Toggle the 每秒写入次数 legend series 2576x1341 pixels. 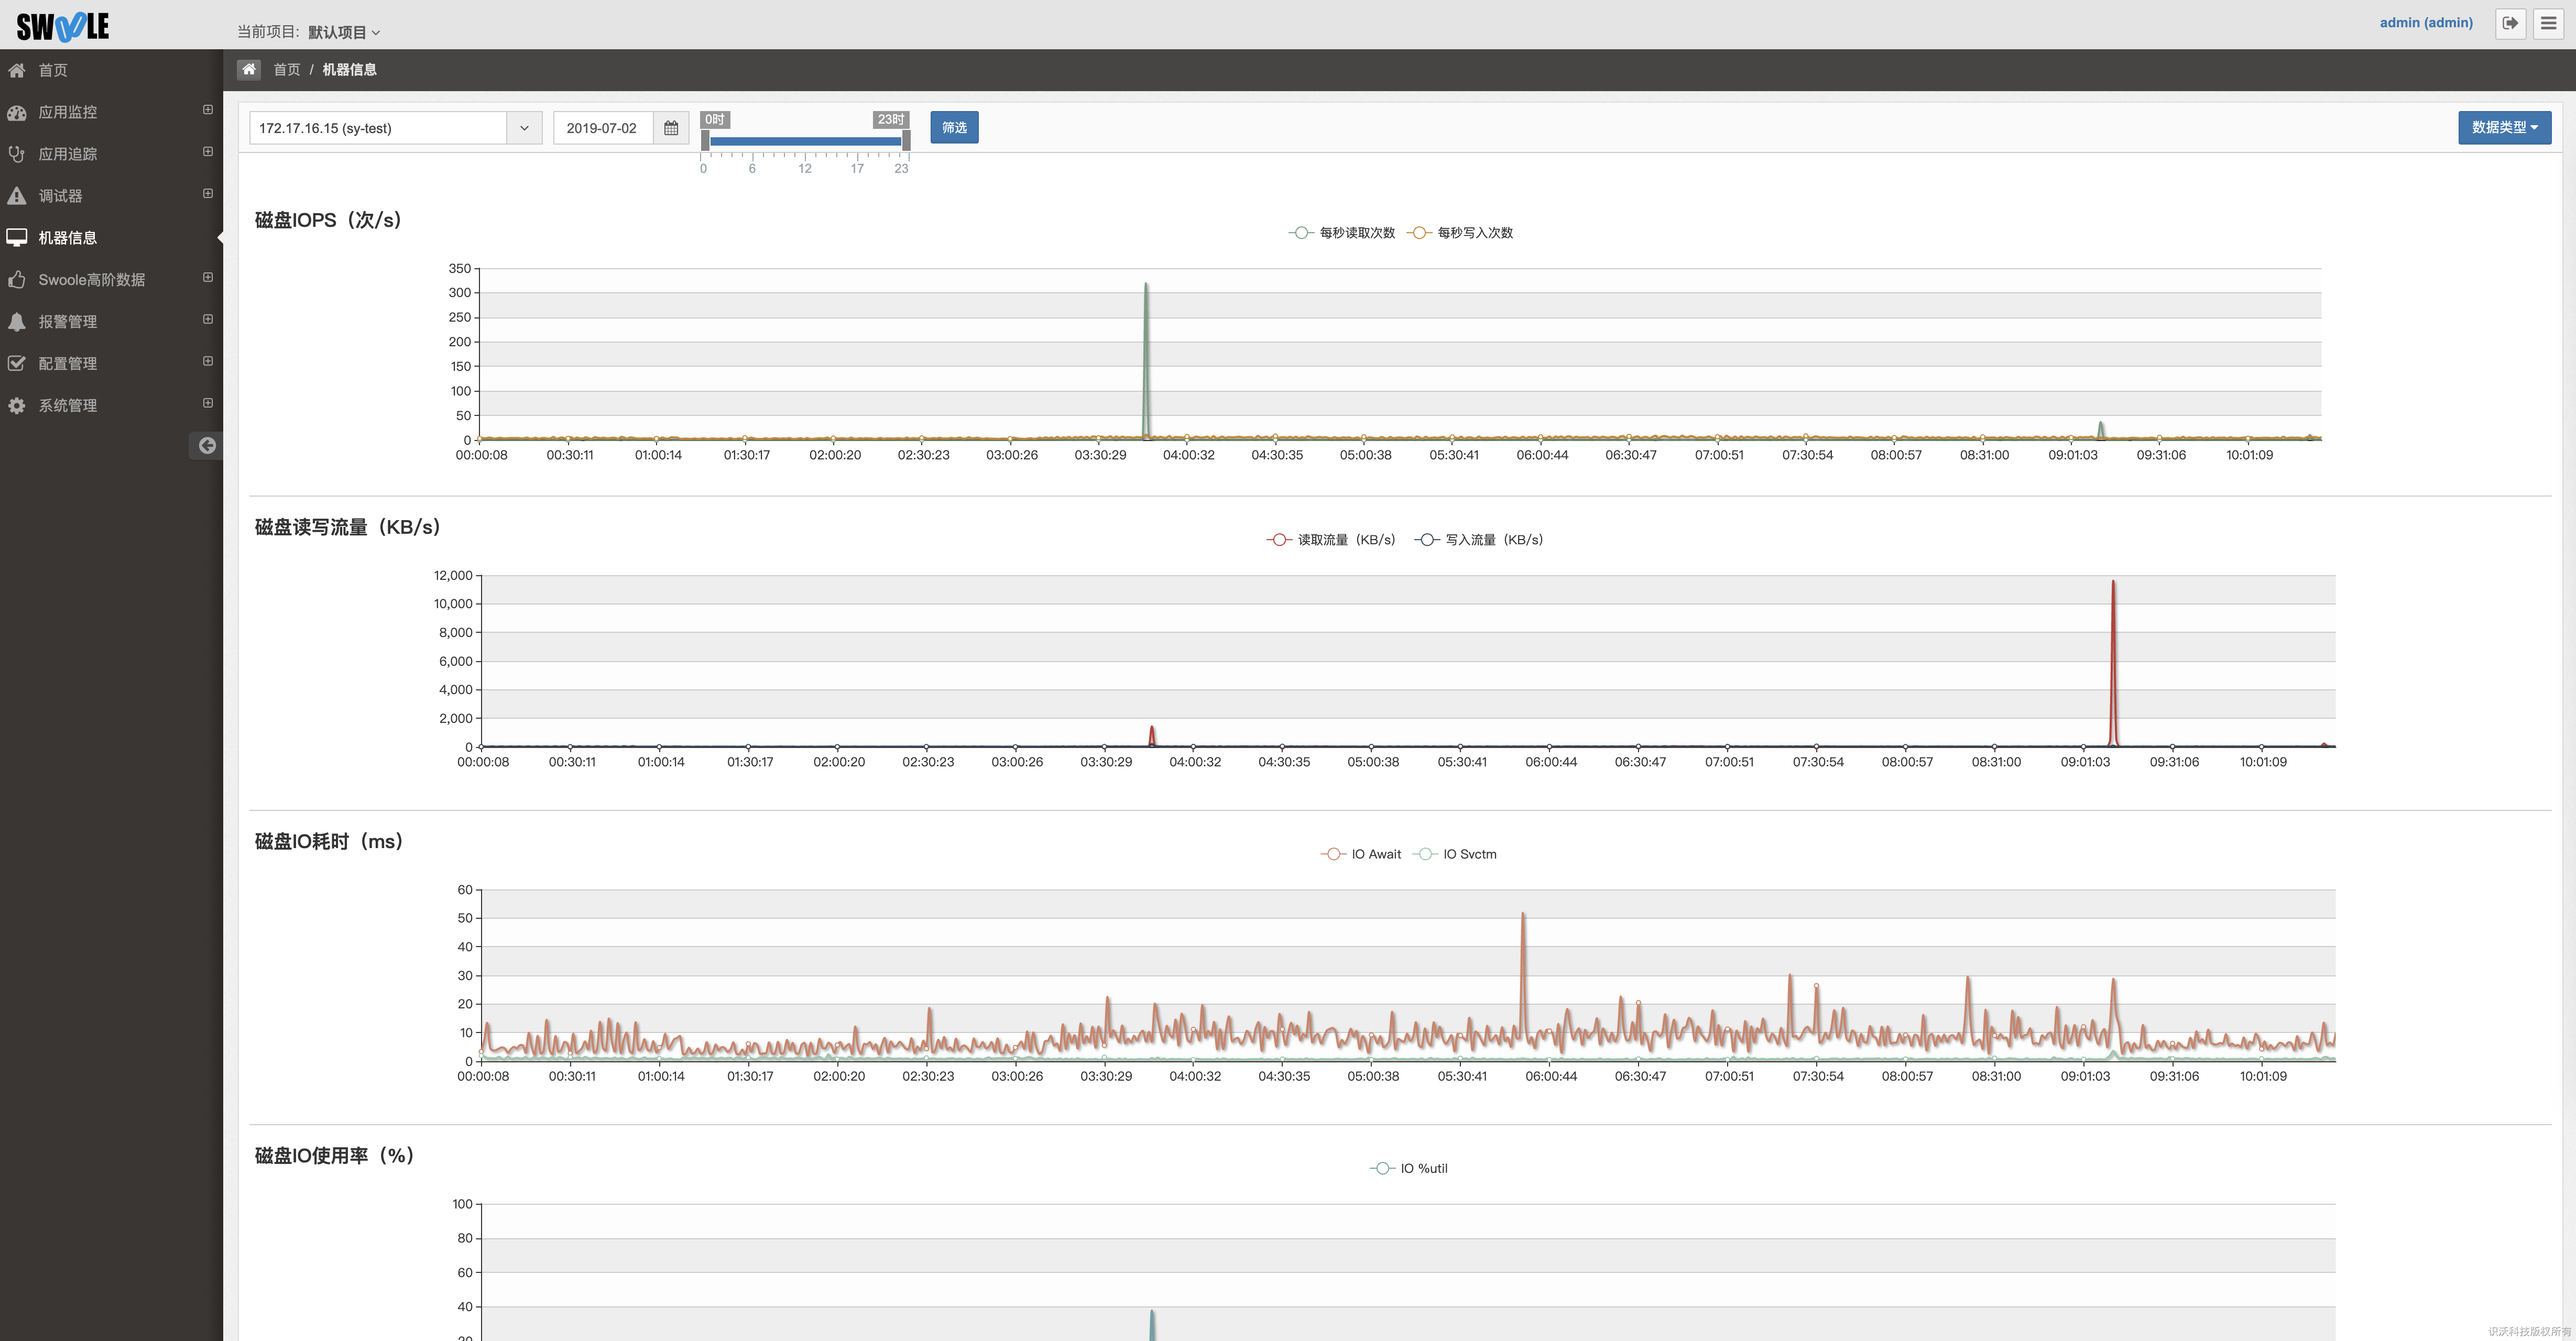1460,233
